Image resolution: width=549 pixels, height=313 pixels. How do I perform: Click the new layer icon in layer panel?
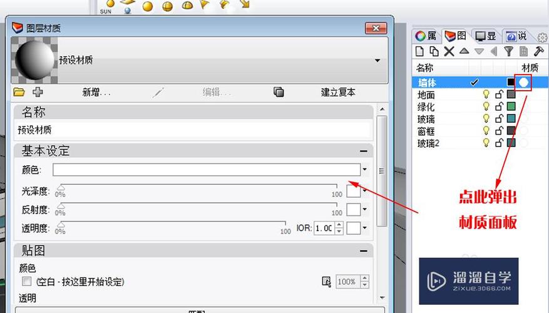coord(419,51)
